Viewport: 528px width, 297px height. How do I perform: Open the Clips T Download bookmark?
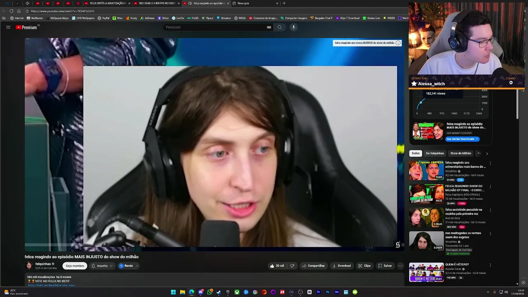coord(348,18)
